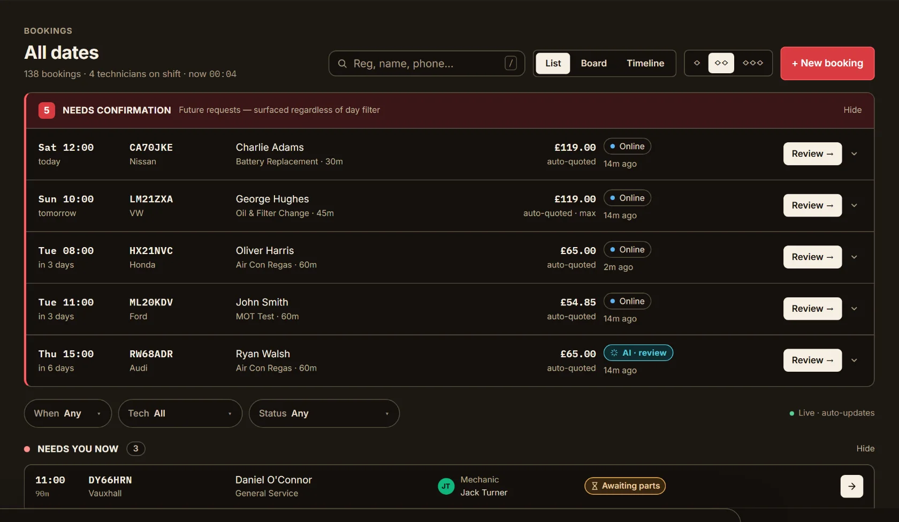The height and width of the screenshot is (522, 899).
Task: Review Oliver Harris booking
Action: coord(812,257)
